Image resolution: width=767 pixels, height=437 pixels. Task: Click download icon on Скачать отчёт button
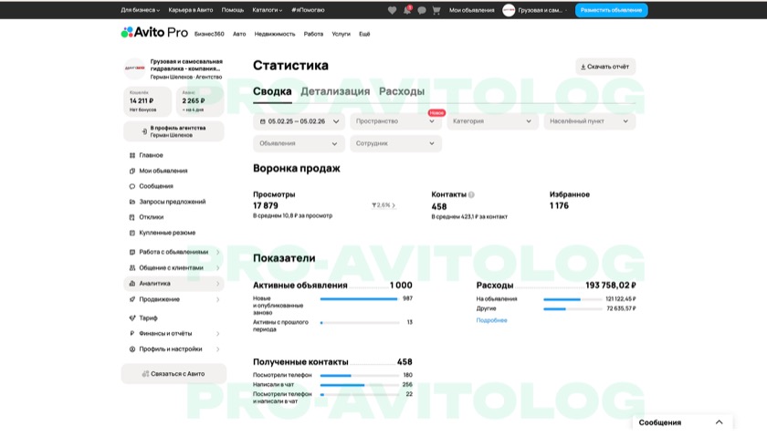point(583,67)
